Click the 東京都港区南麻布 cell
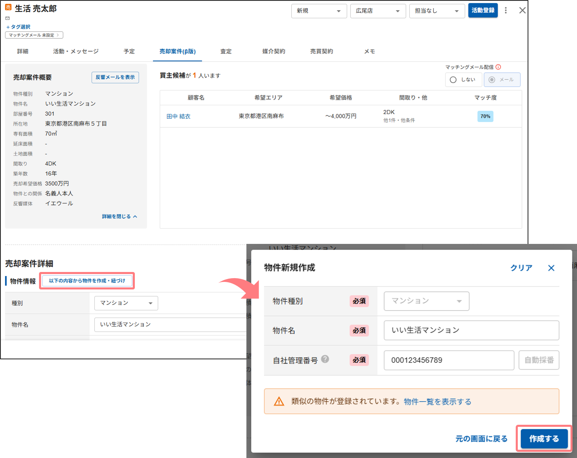 tap(261, 116)
